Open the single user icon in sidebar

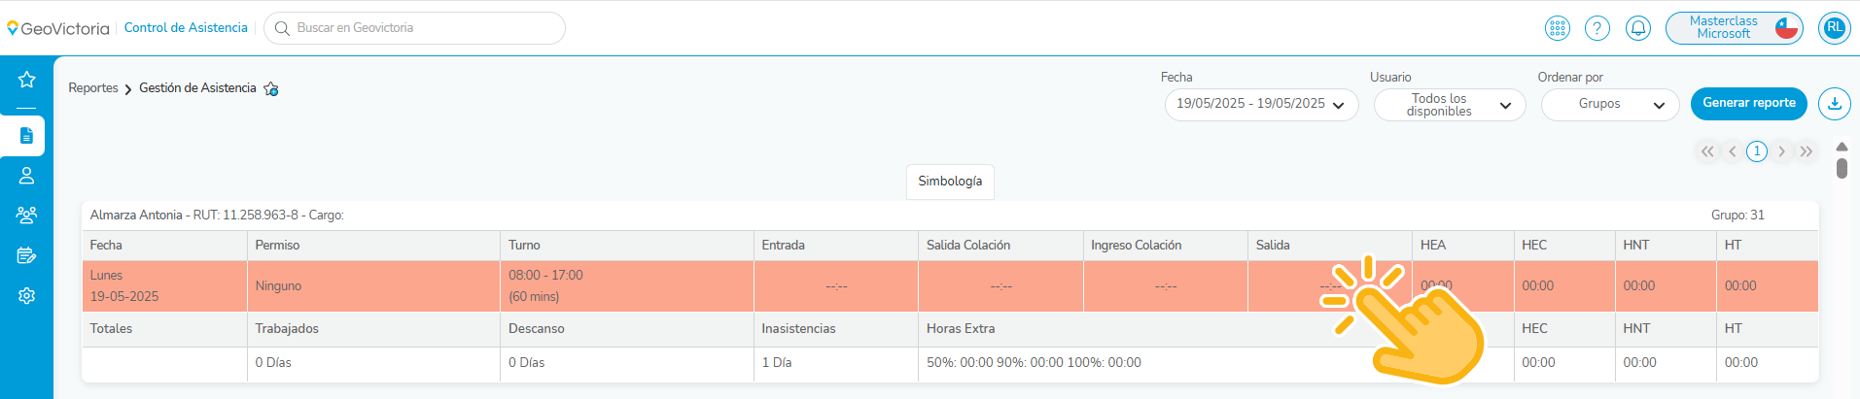[x=26, y=176]
